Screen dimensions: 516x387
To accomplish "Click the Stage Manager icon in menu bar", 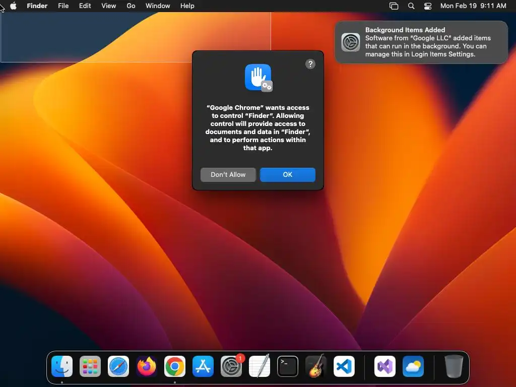I will pos(394,6).
